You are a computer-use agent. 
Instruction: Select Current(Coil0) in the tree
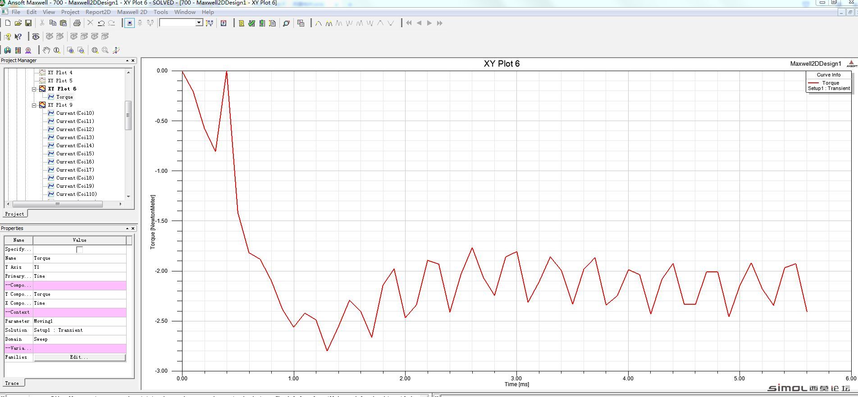point(75,113)
